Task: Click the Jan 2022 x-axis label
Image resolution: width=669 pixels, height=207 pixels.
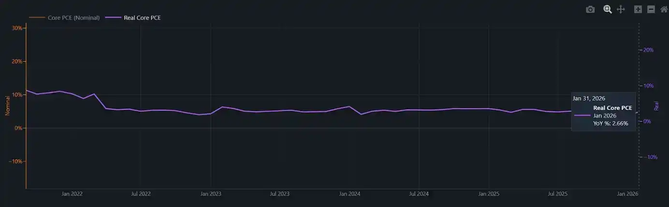Action: 72,194
